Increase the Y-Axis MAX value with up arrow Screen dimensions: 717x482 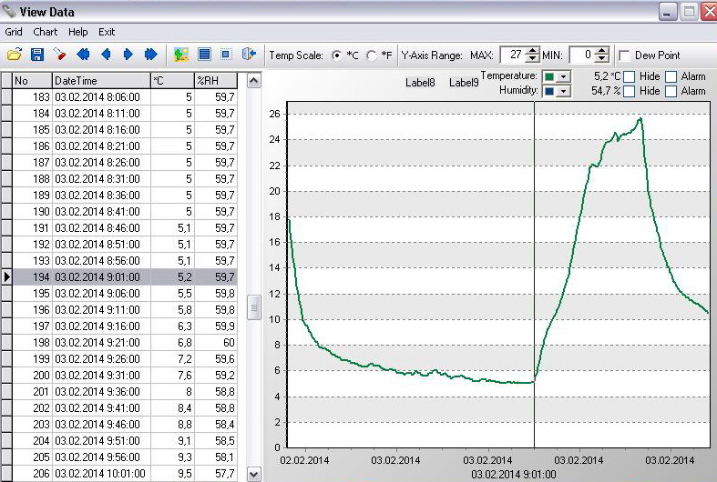pyautogui.click(x=533, y=51)
